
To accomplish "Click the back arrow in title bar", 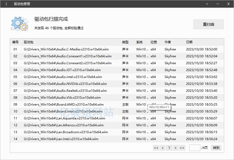I will [6, 4].
